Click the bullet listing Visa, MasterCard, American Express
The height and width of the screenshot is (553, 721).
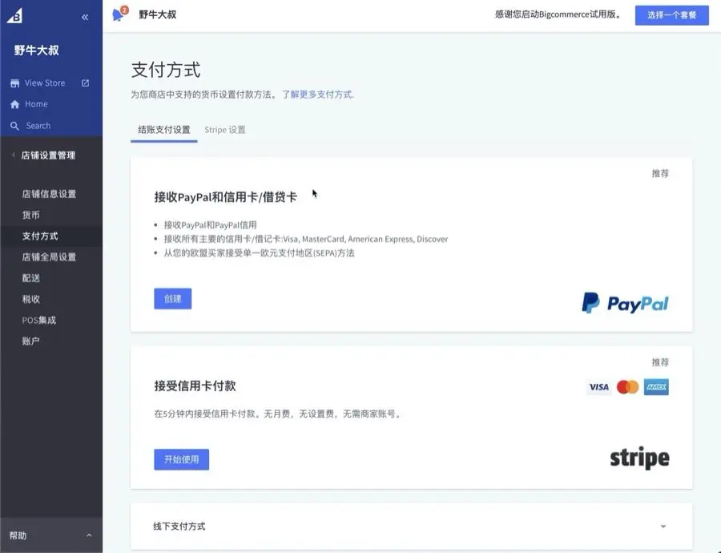point(306,240)
